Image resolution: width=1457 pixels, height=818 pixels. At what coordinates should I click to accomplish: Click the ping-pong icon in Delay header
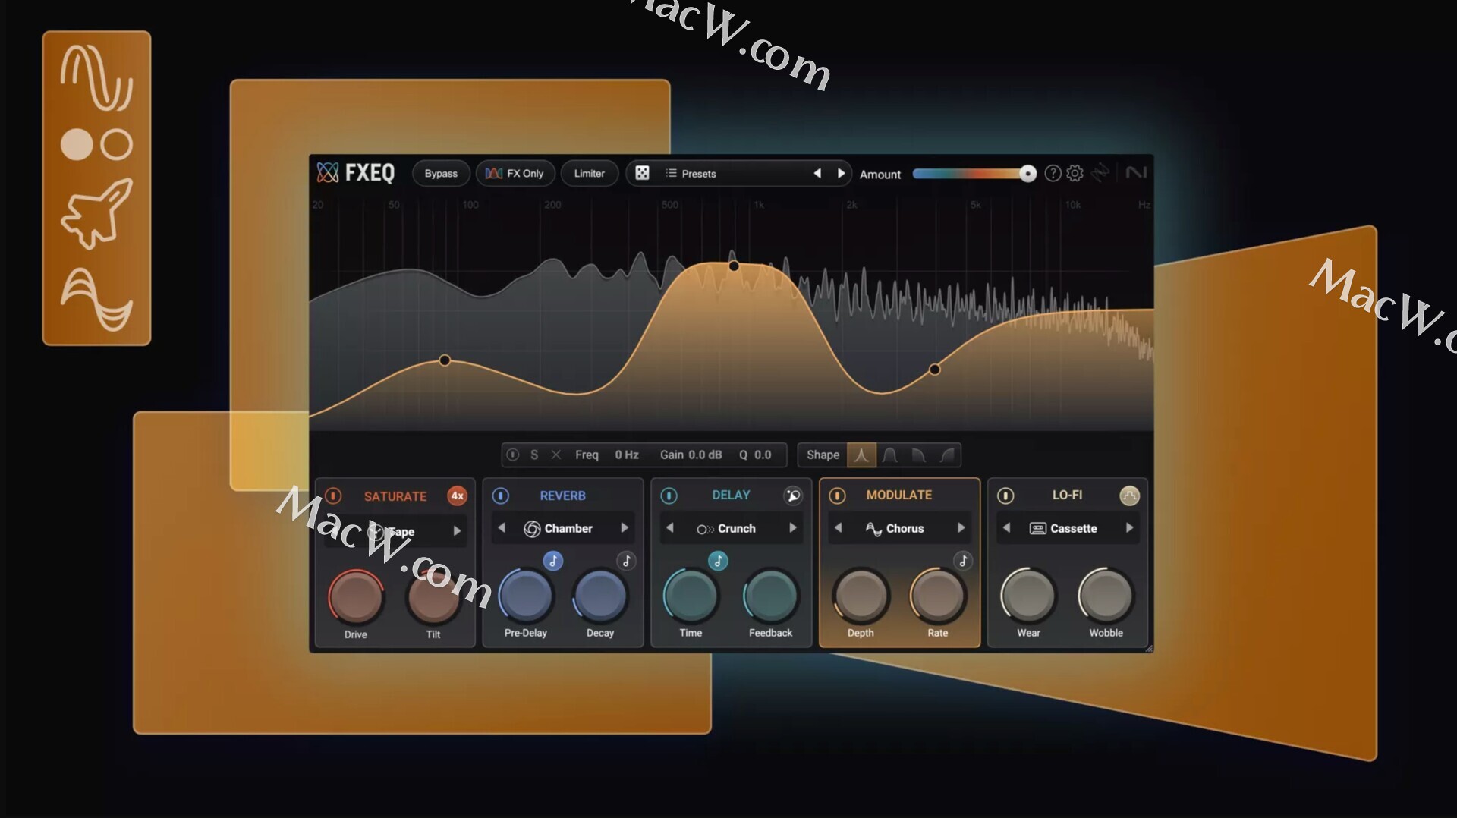pos(793,496)
